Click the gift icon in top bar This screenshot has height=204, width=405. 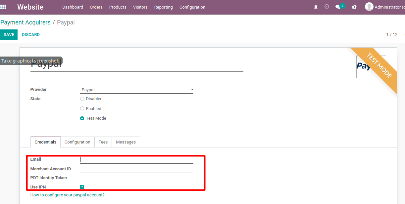coord(354,7)
